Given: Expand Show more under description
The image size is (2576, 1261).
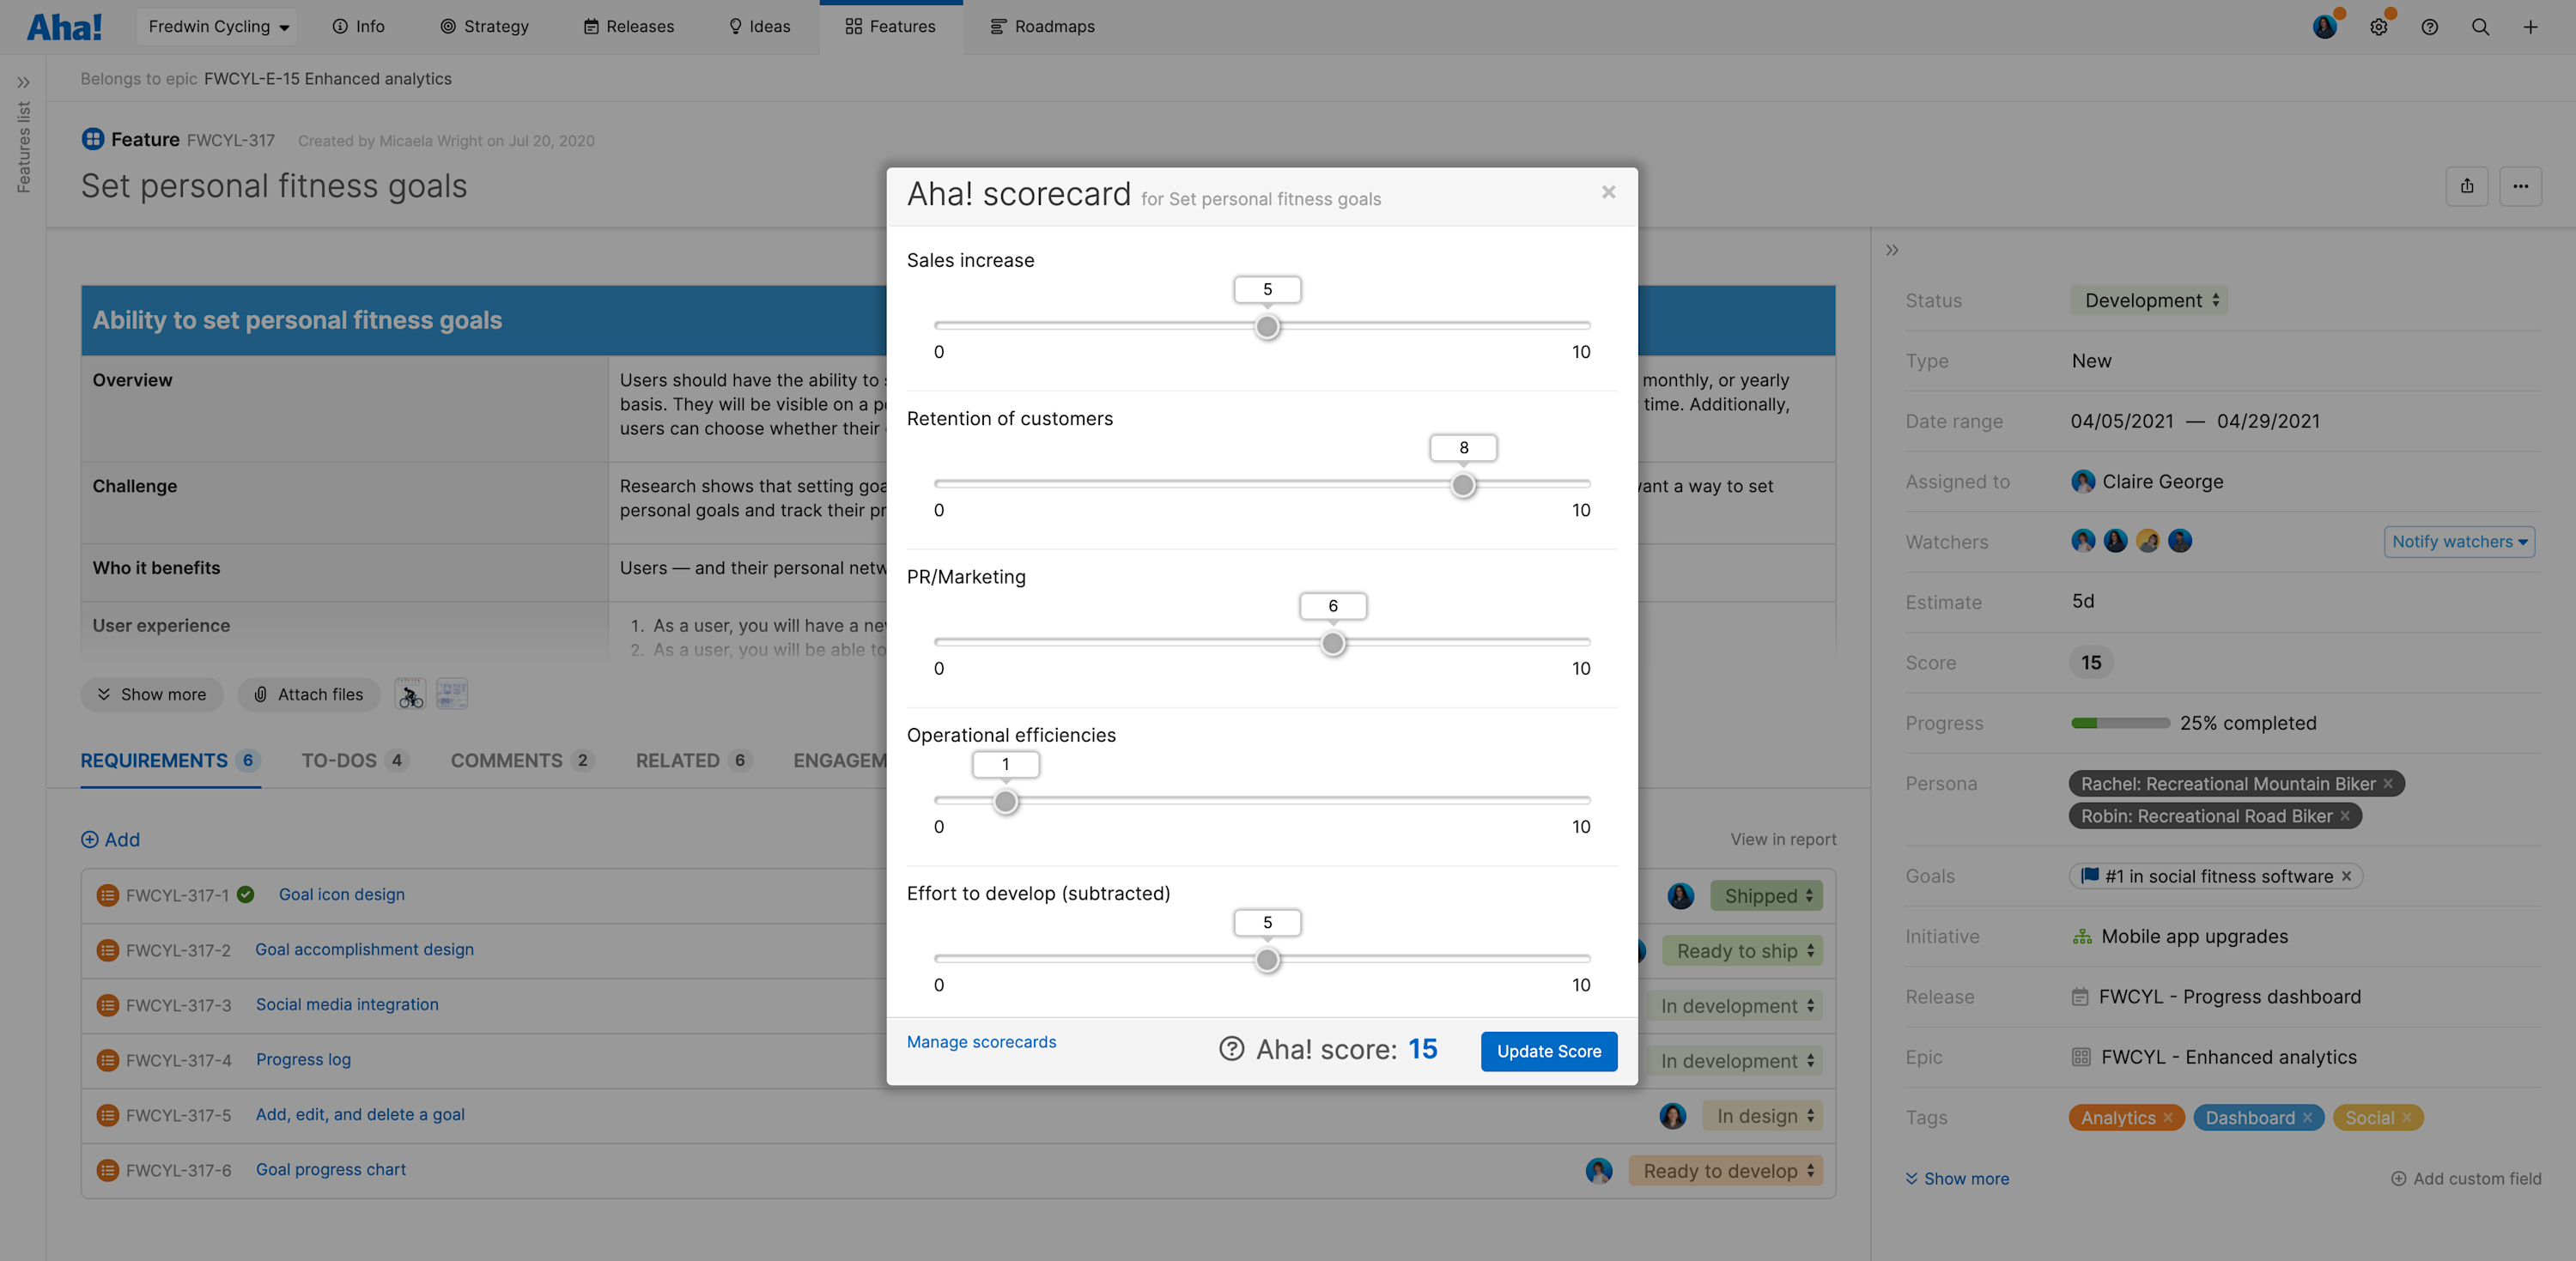Looking at the screenshot, I should pyautogui.click(x=152, y=695).
